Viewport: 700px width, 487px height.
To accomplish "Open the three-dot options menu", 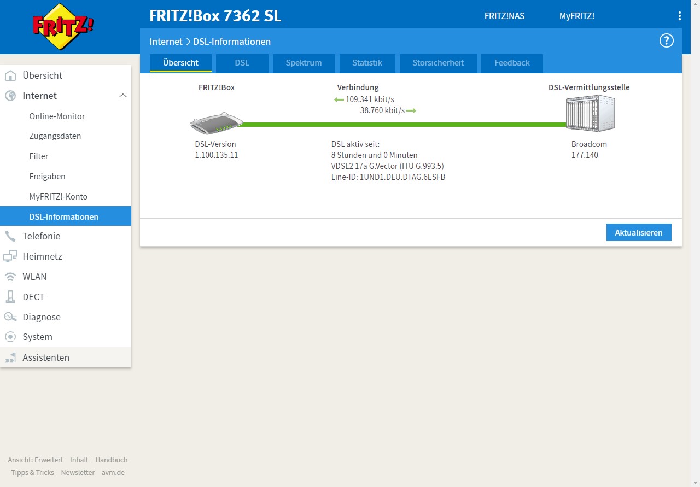I will click(680, 16).
